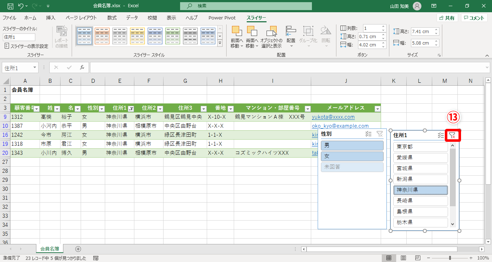The width and height of the screenshot is (492, 262).
Task: Add a new sheet with plus icon
Action: pos(78,249)
